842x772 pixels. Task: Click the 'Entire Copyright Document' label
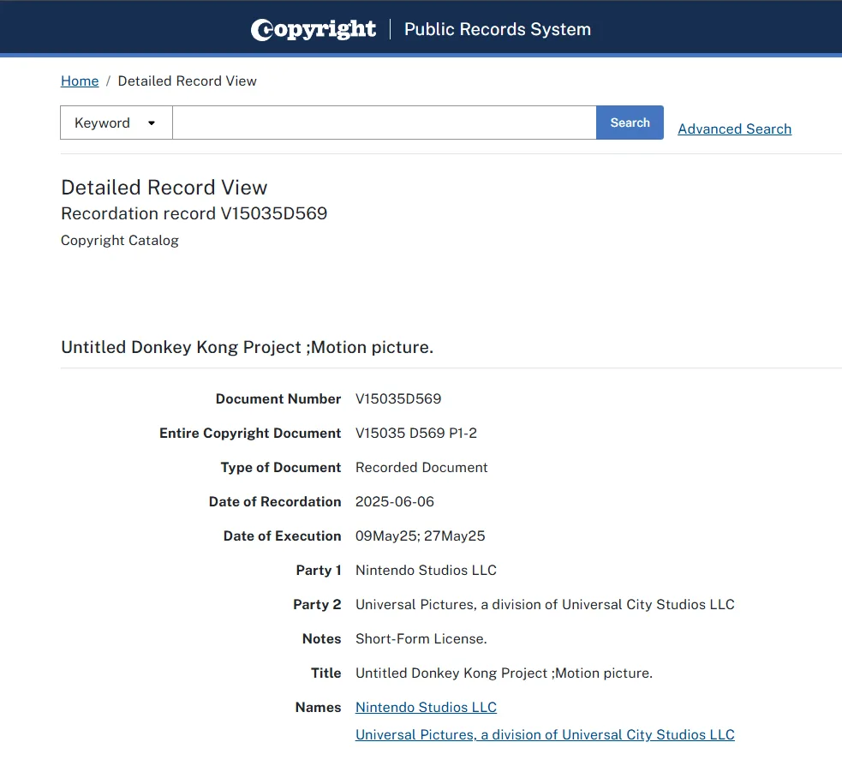pyautogui.click(x=250, y=434)
